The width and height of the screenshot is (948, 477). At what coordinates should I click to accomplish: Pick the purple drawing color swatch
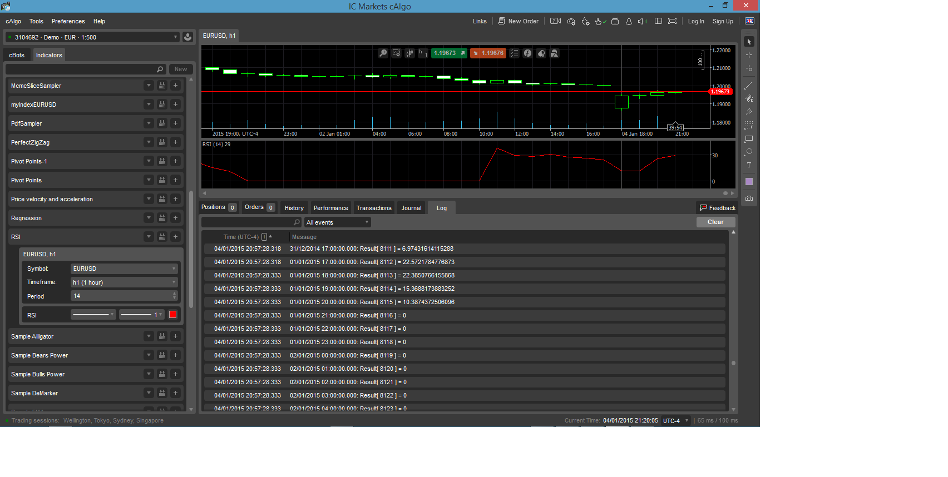click(749, 182)
